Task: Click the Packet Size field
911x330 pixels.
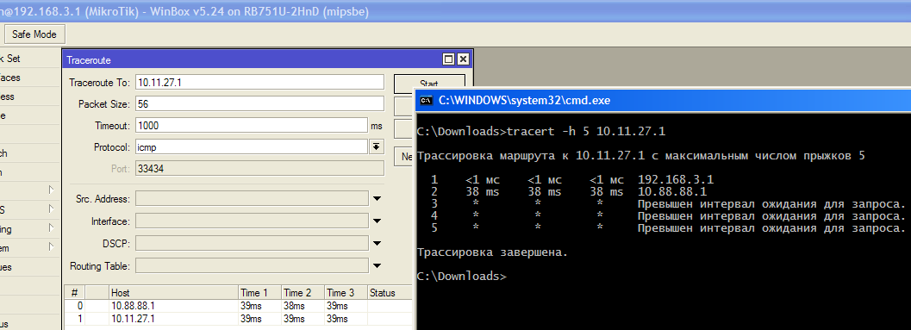Action: point(259,104)
